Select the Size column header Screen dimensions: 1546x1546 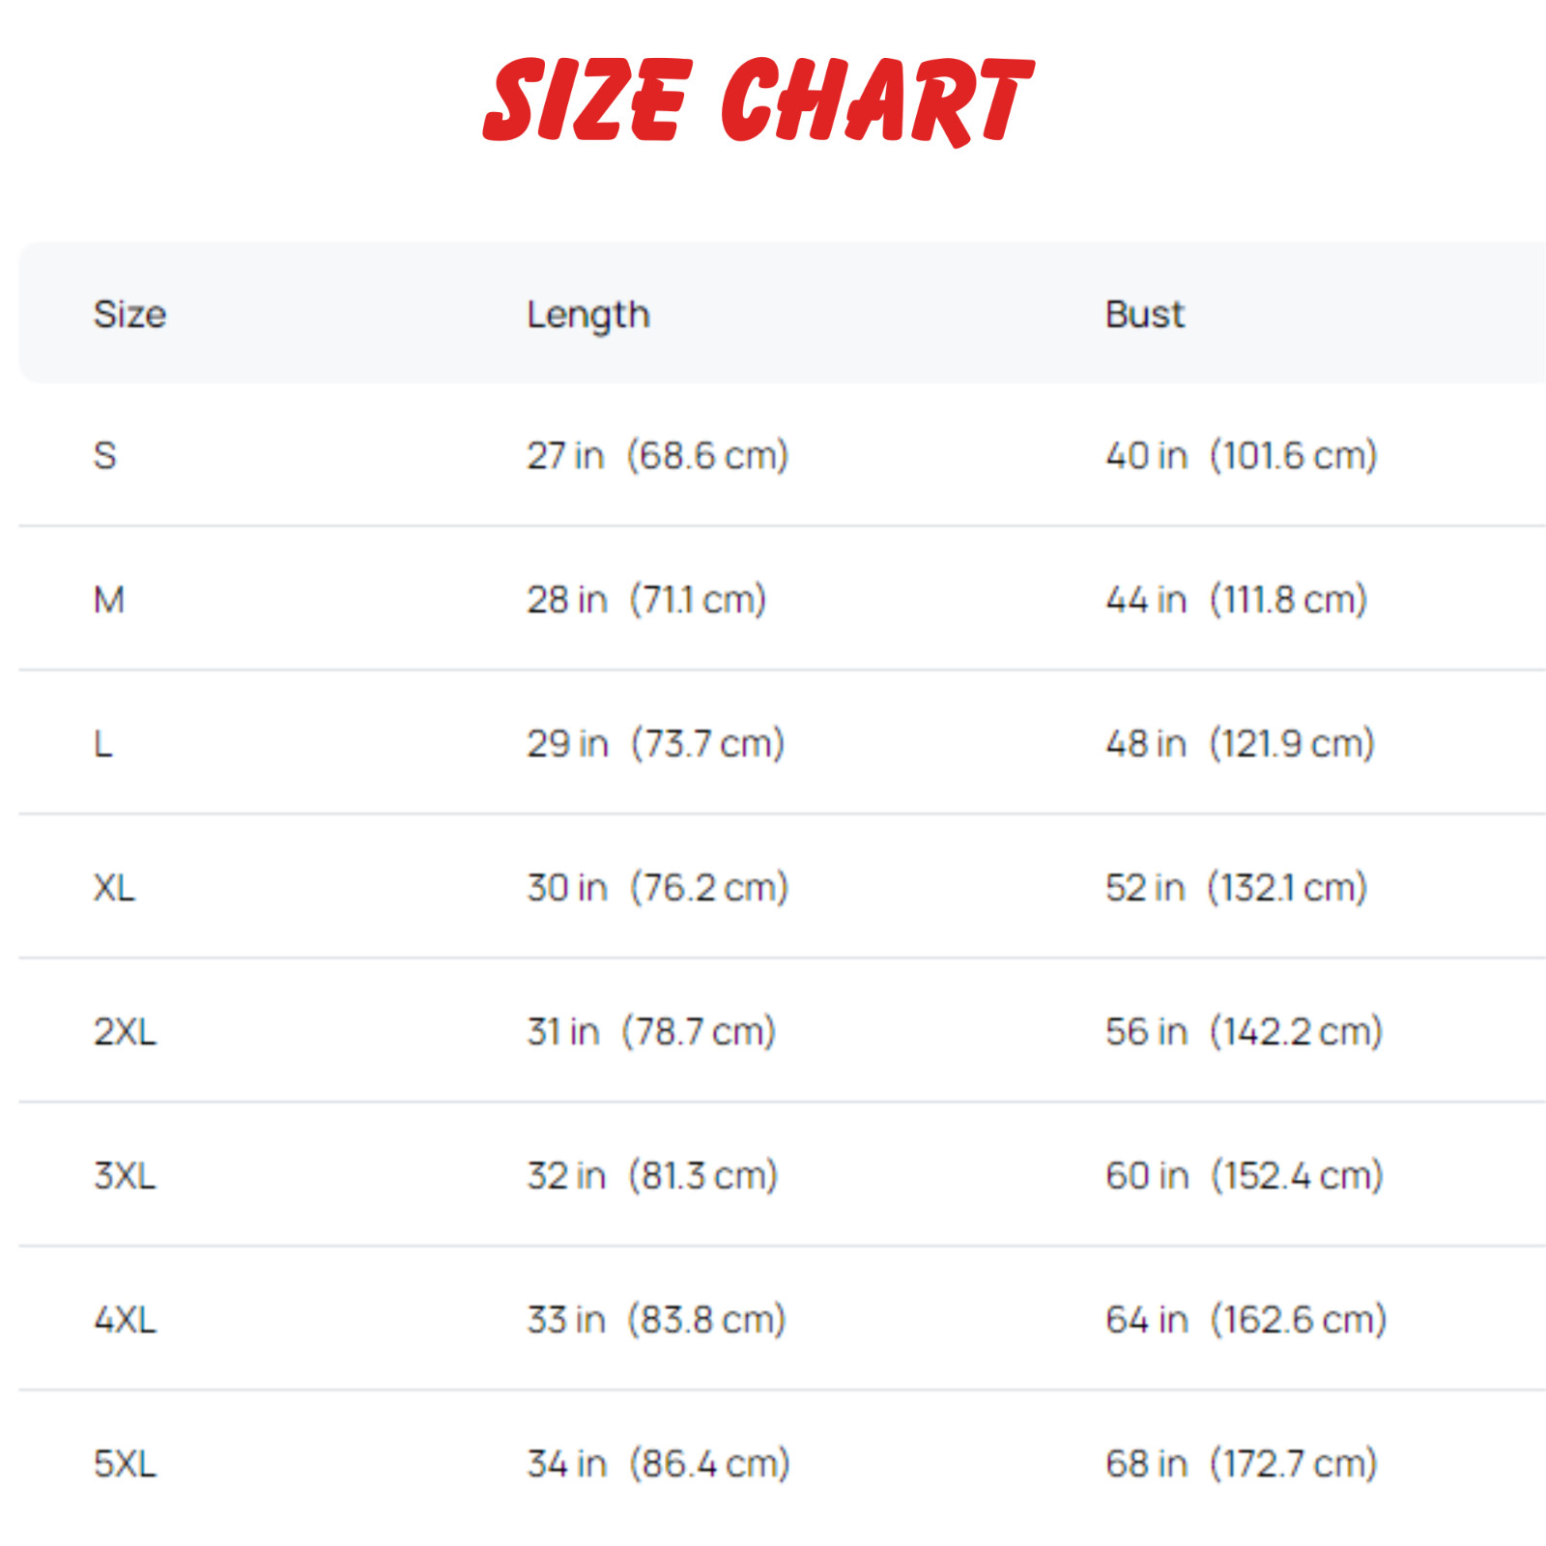click(129, 314)
